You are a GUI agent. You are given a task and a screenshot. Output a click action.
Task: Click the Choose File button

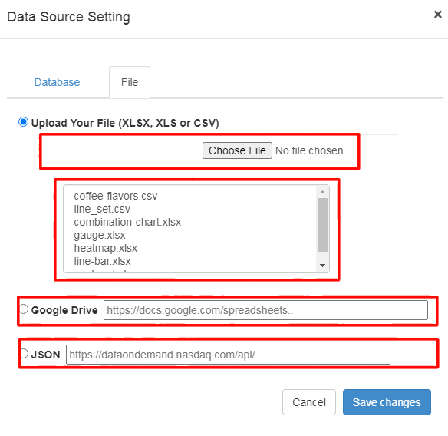[237, 150]
